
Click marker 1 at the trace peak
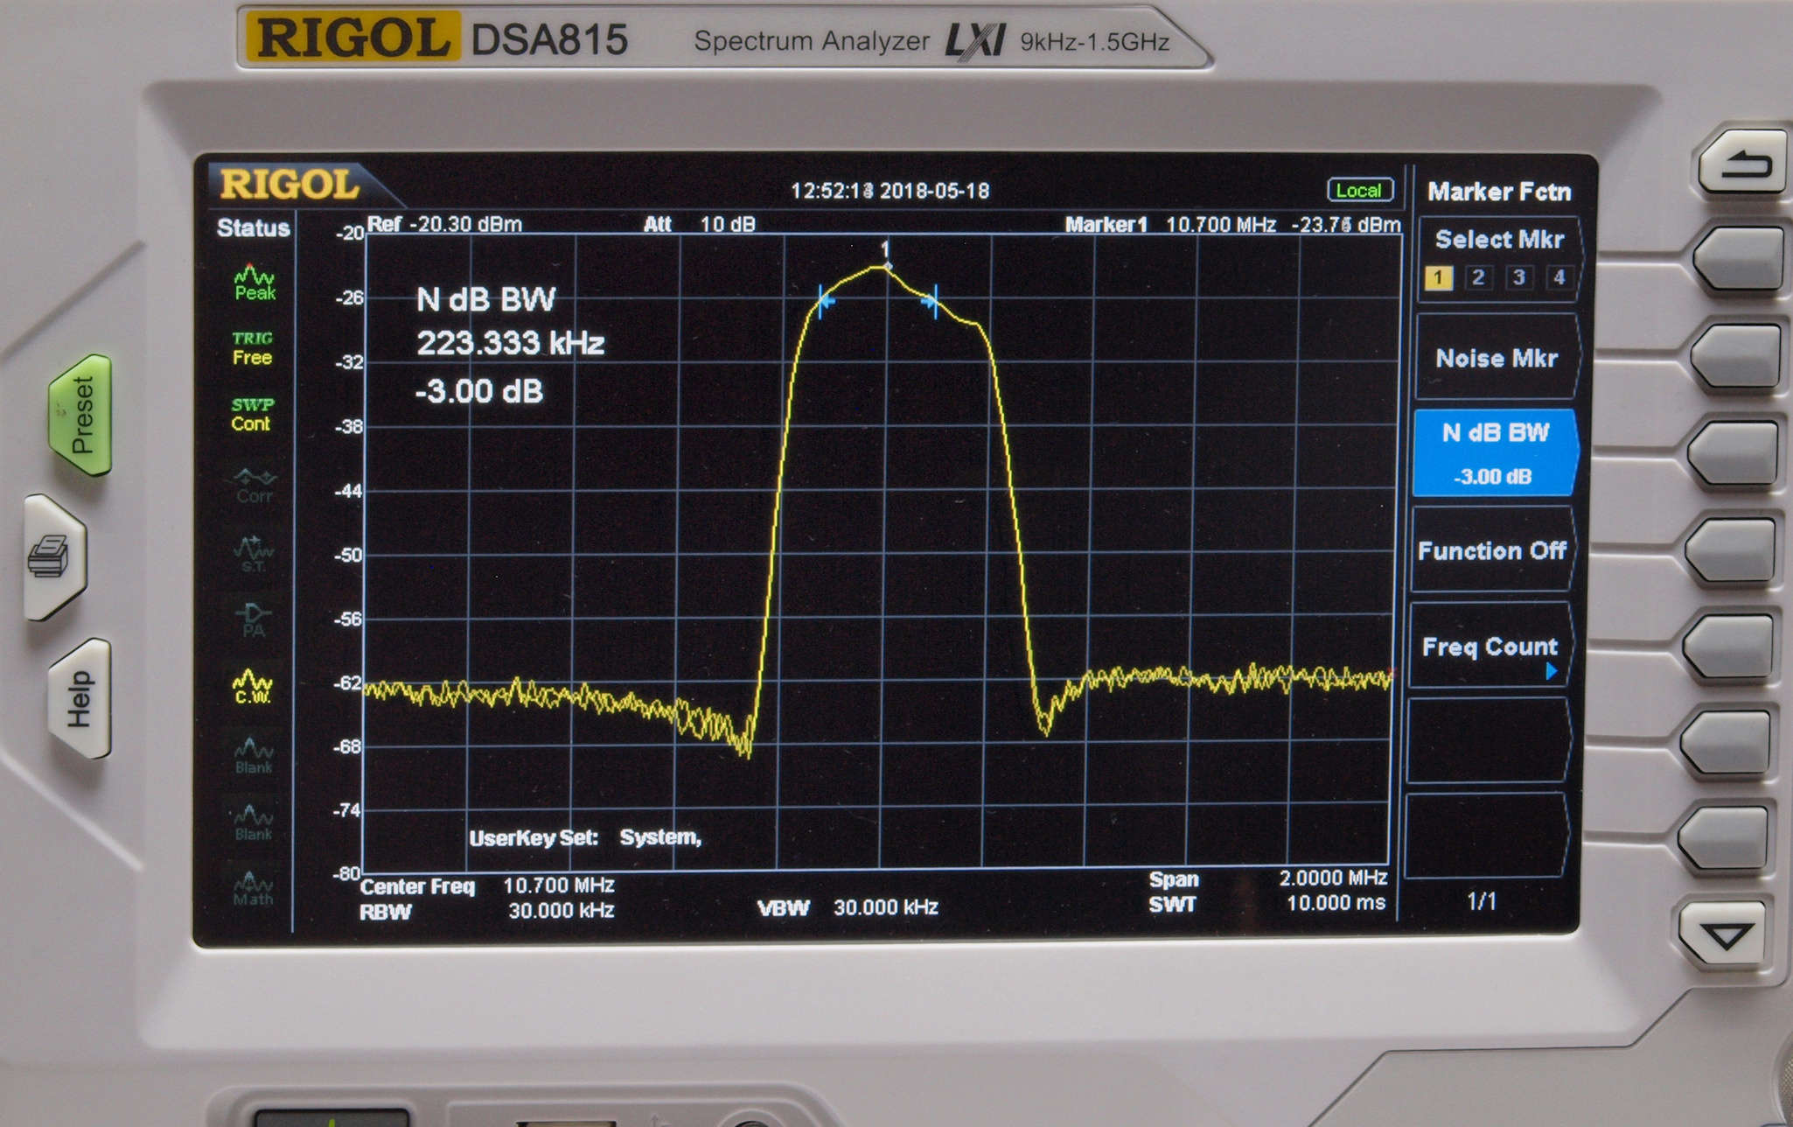click(887, 265)
